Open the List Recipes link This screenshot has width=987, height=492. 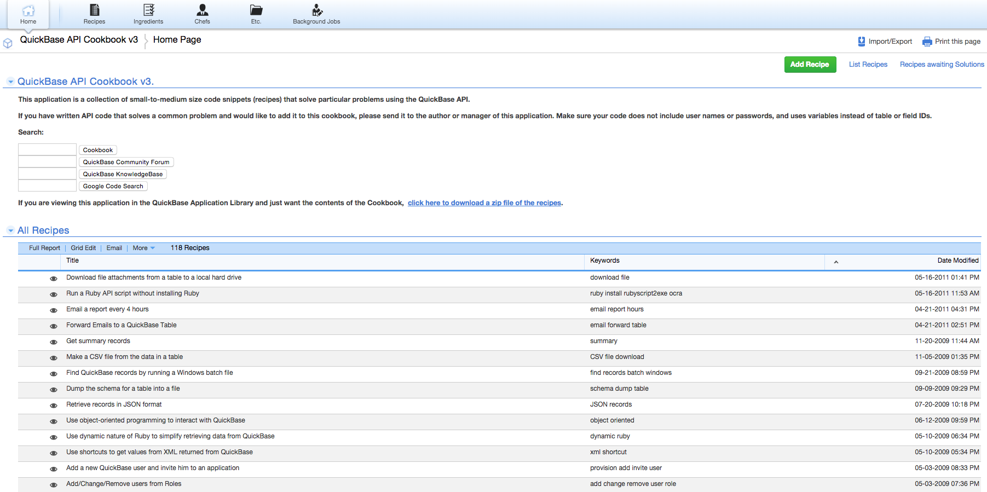click(868, 65)
